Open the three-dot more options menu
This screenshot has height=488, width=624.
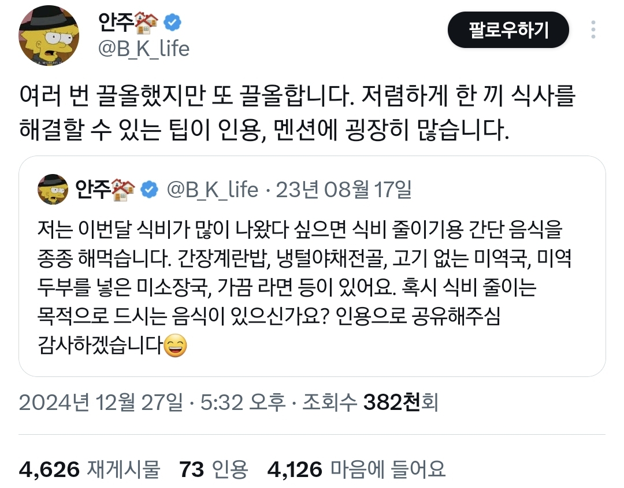click(593, 29)
